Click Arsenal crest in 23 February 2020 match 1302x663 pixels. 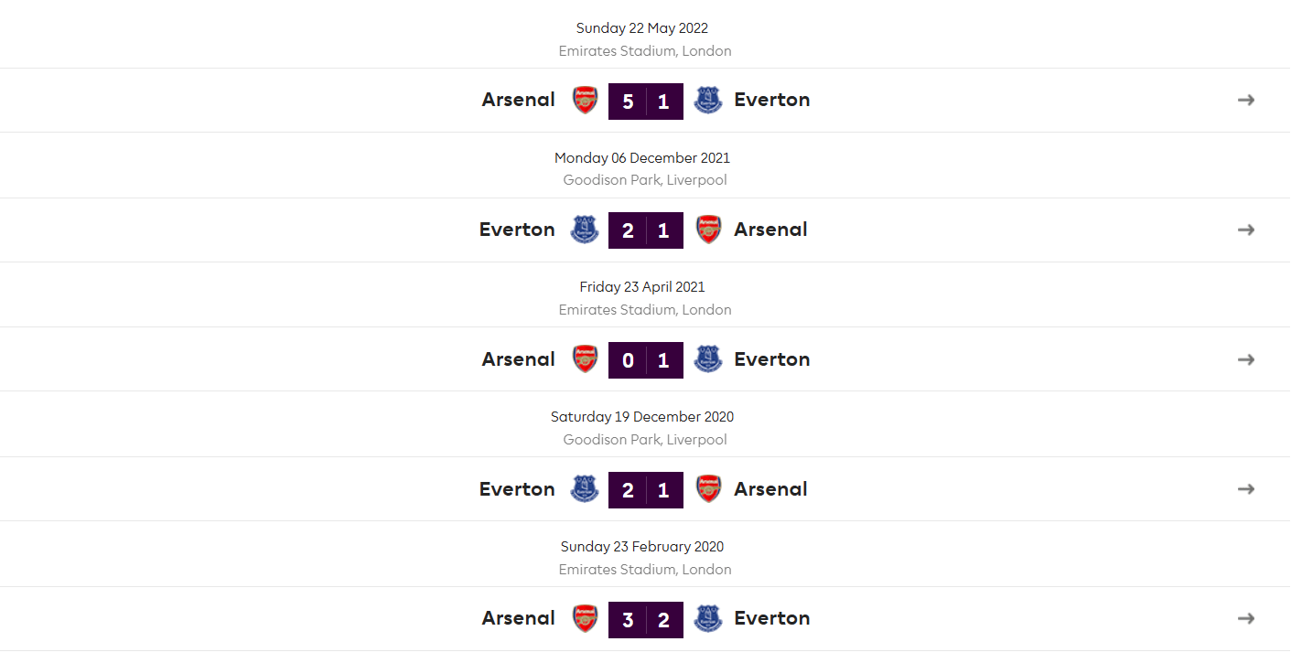[585, 618]
